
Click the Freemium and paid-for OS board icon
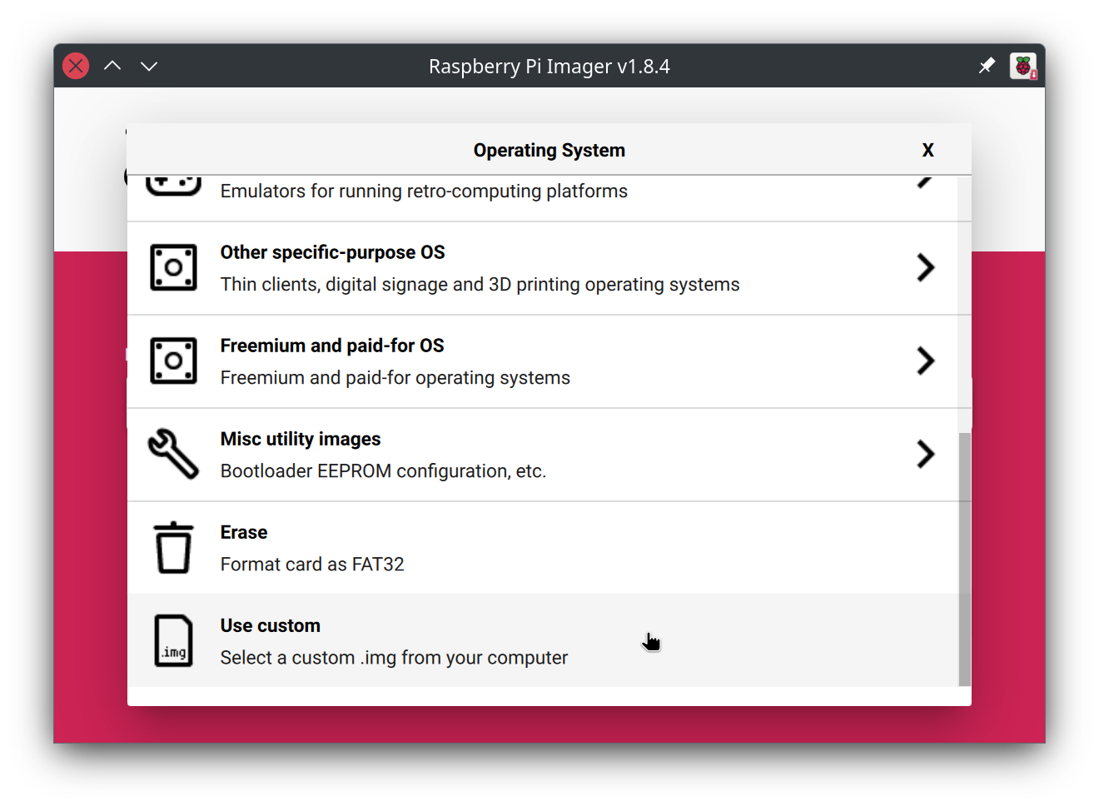coord(173,361)
